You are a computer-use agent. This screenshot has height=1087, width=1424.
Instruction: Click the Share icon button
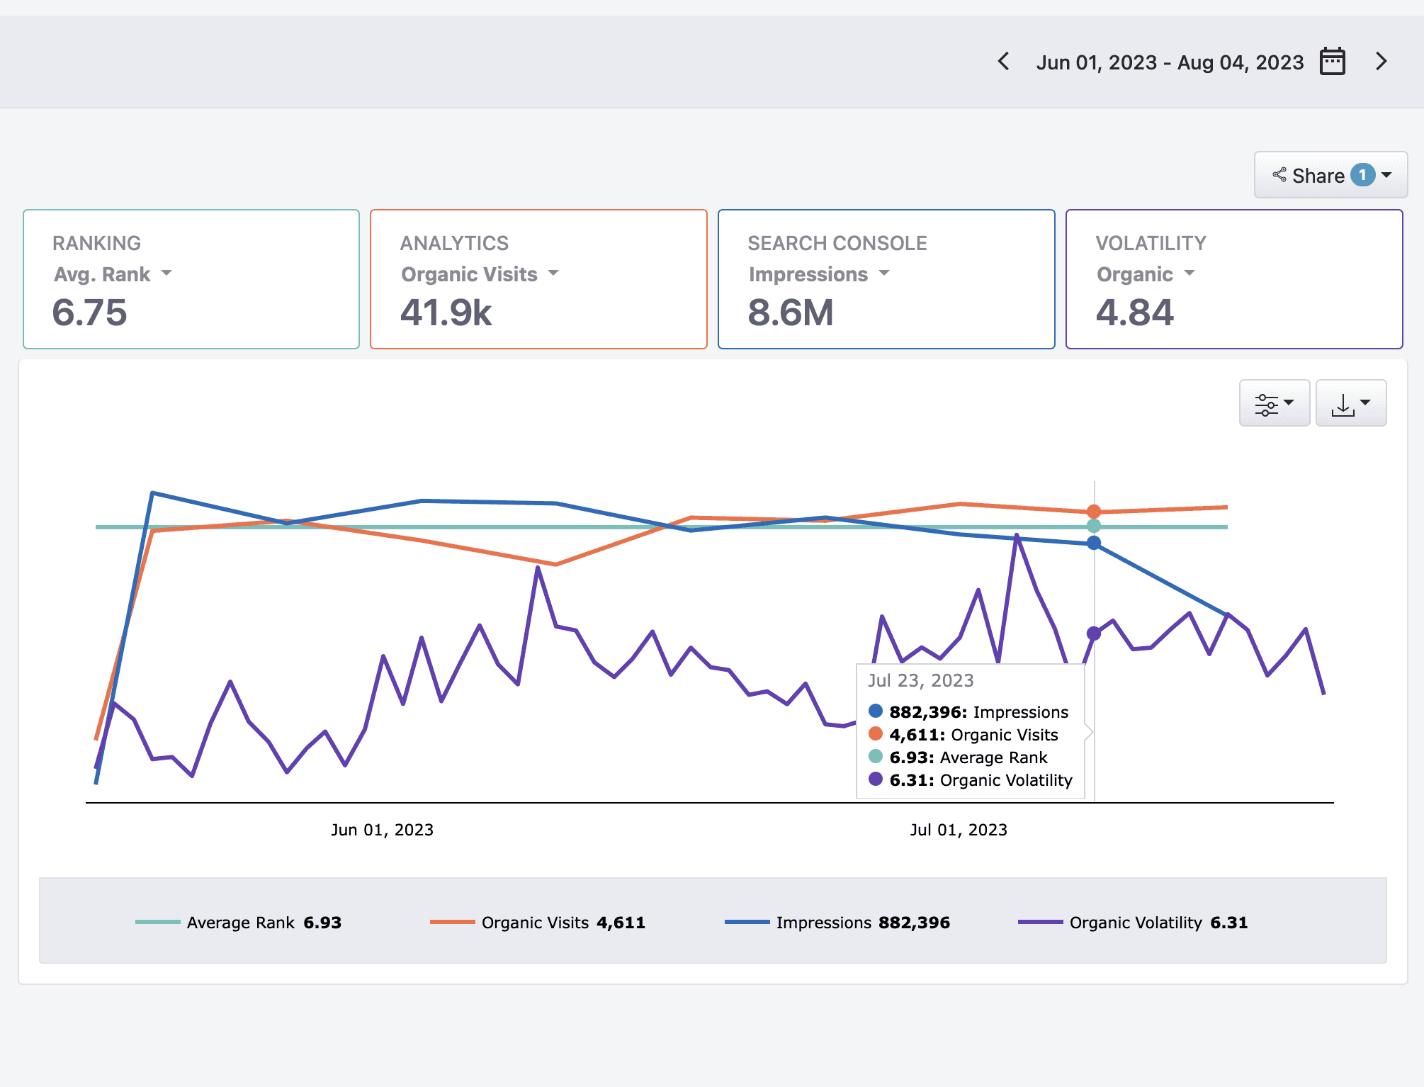pos(1279,175)
